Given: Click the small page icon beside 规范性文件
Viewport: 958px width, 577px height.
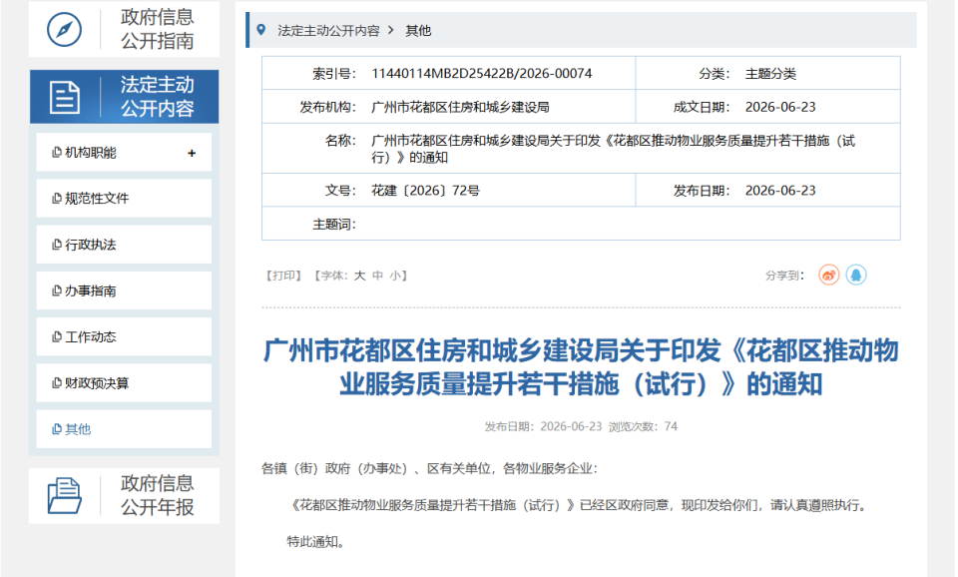Looking at the screenshot, I should pos(57,198).
